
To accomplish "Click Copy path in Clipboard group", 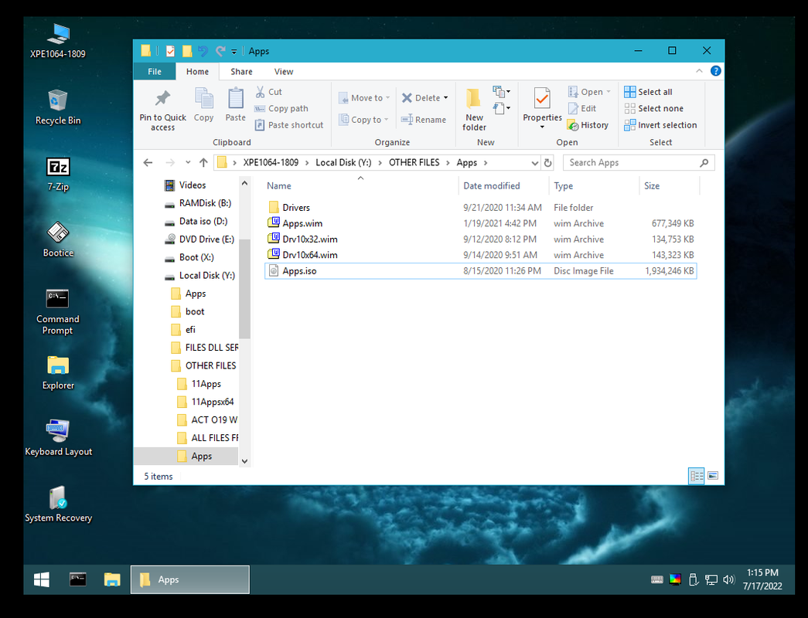I will (x=281, y=109).
